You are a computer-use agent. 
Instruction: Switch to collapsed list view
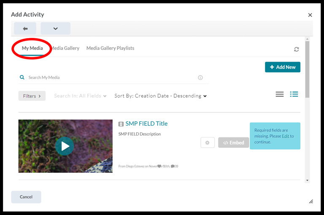(280, 94)
